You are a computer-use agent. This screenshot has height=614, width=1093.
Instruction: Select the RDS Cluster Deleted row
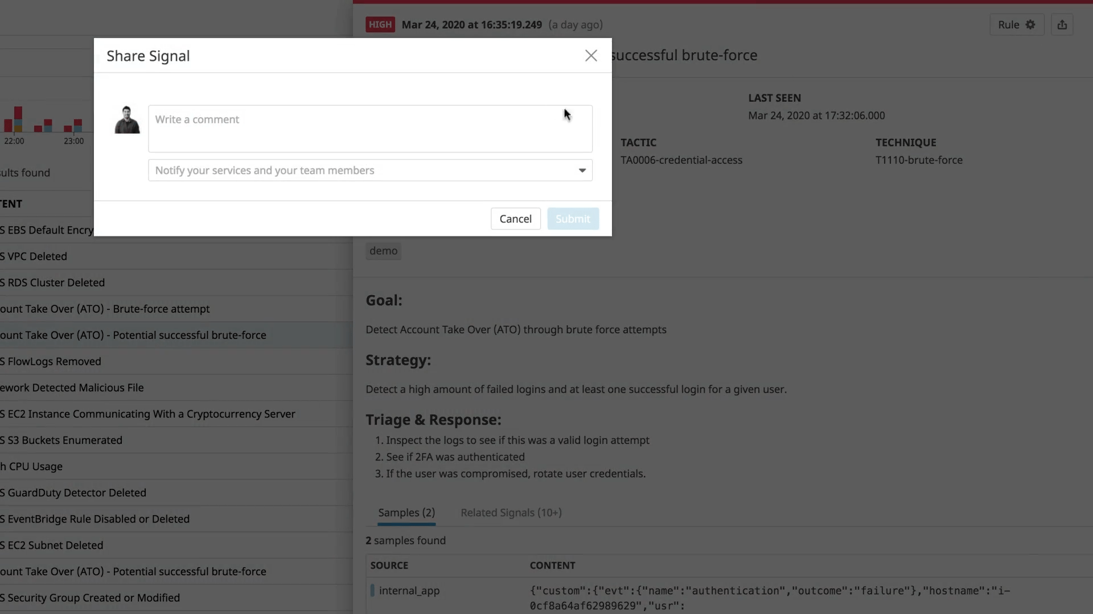coord(176,283)
